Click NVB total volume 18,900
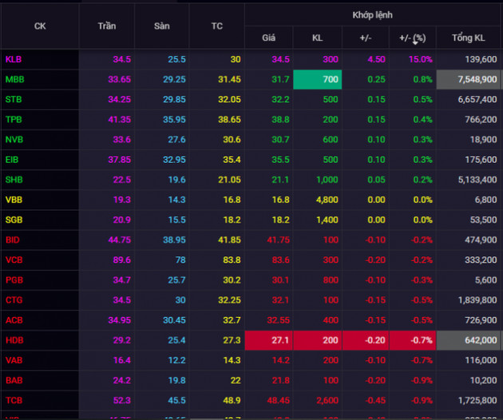This screenshot has height=420, width=503. 483,140
